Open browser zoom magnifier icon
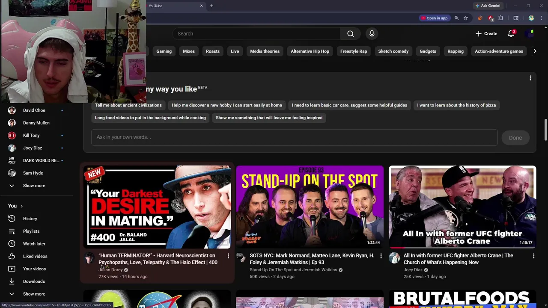The image size is (548, 308). (x=456, y=18)
